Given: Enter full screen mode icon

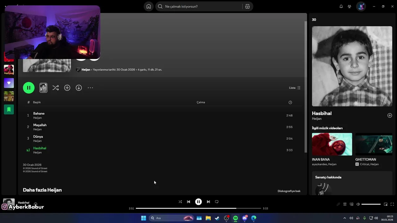Looking at the screenshot, I should coord(392,204).
